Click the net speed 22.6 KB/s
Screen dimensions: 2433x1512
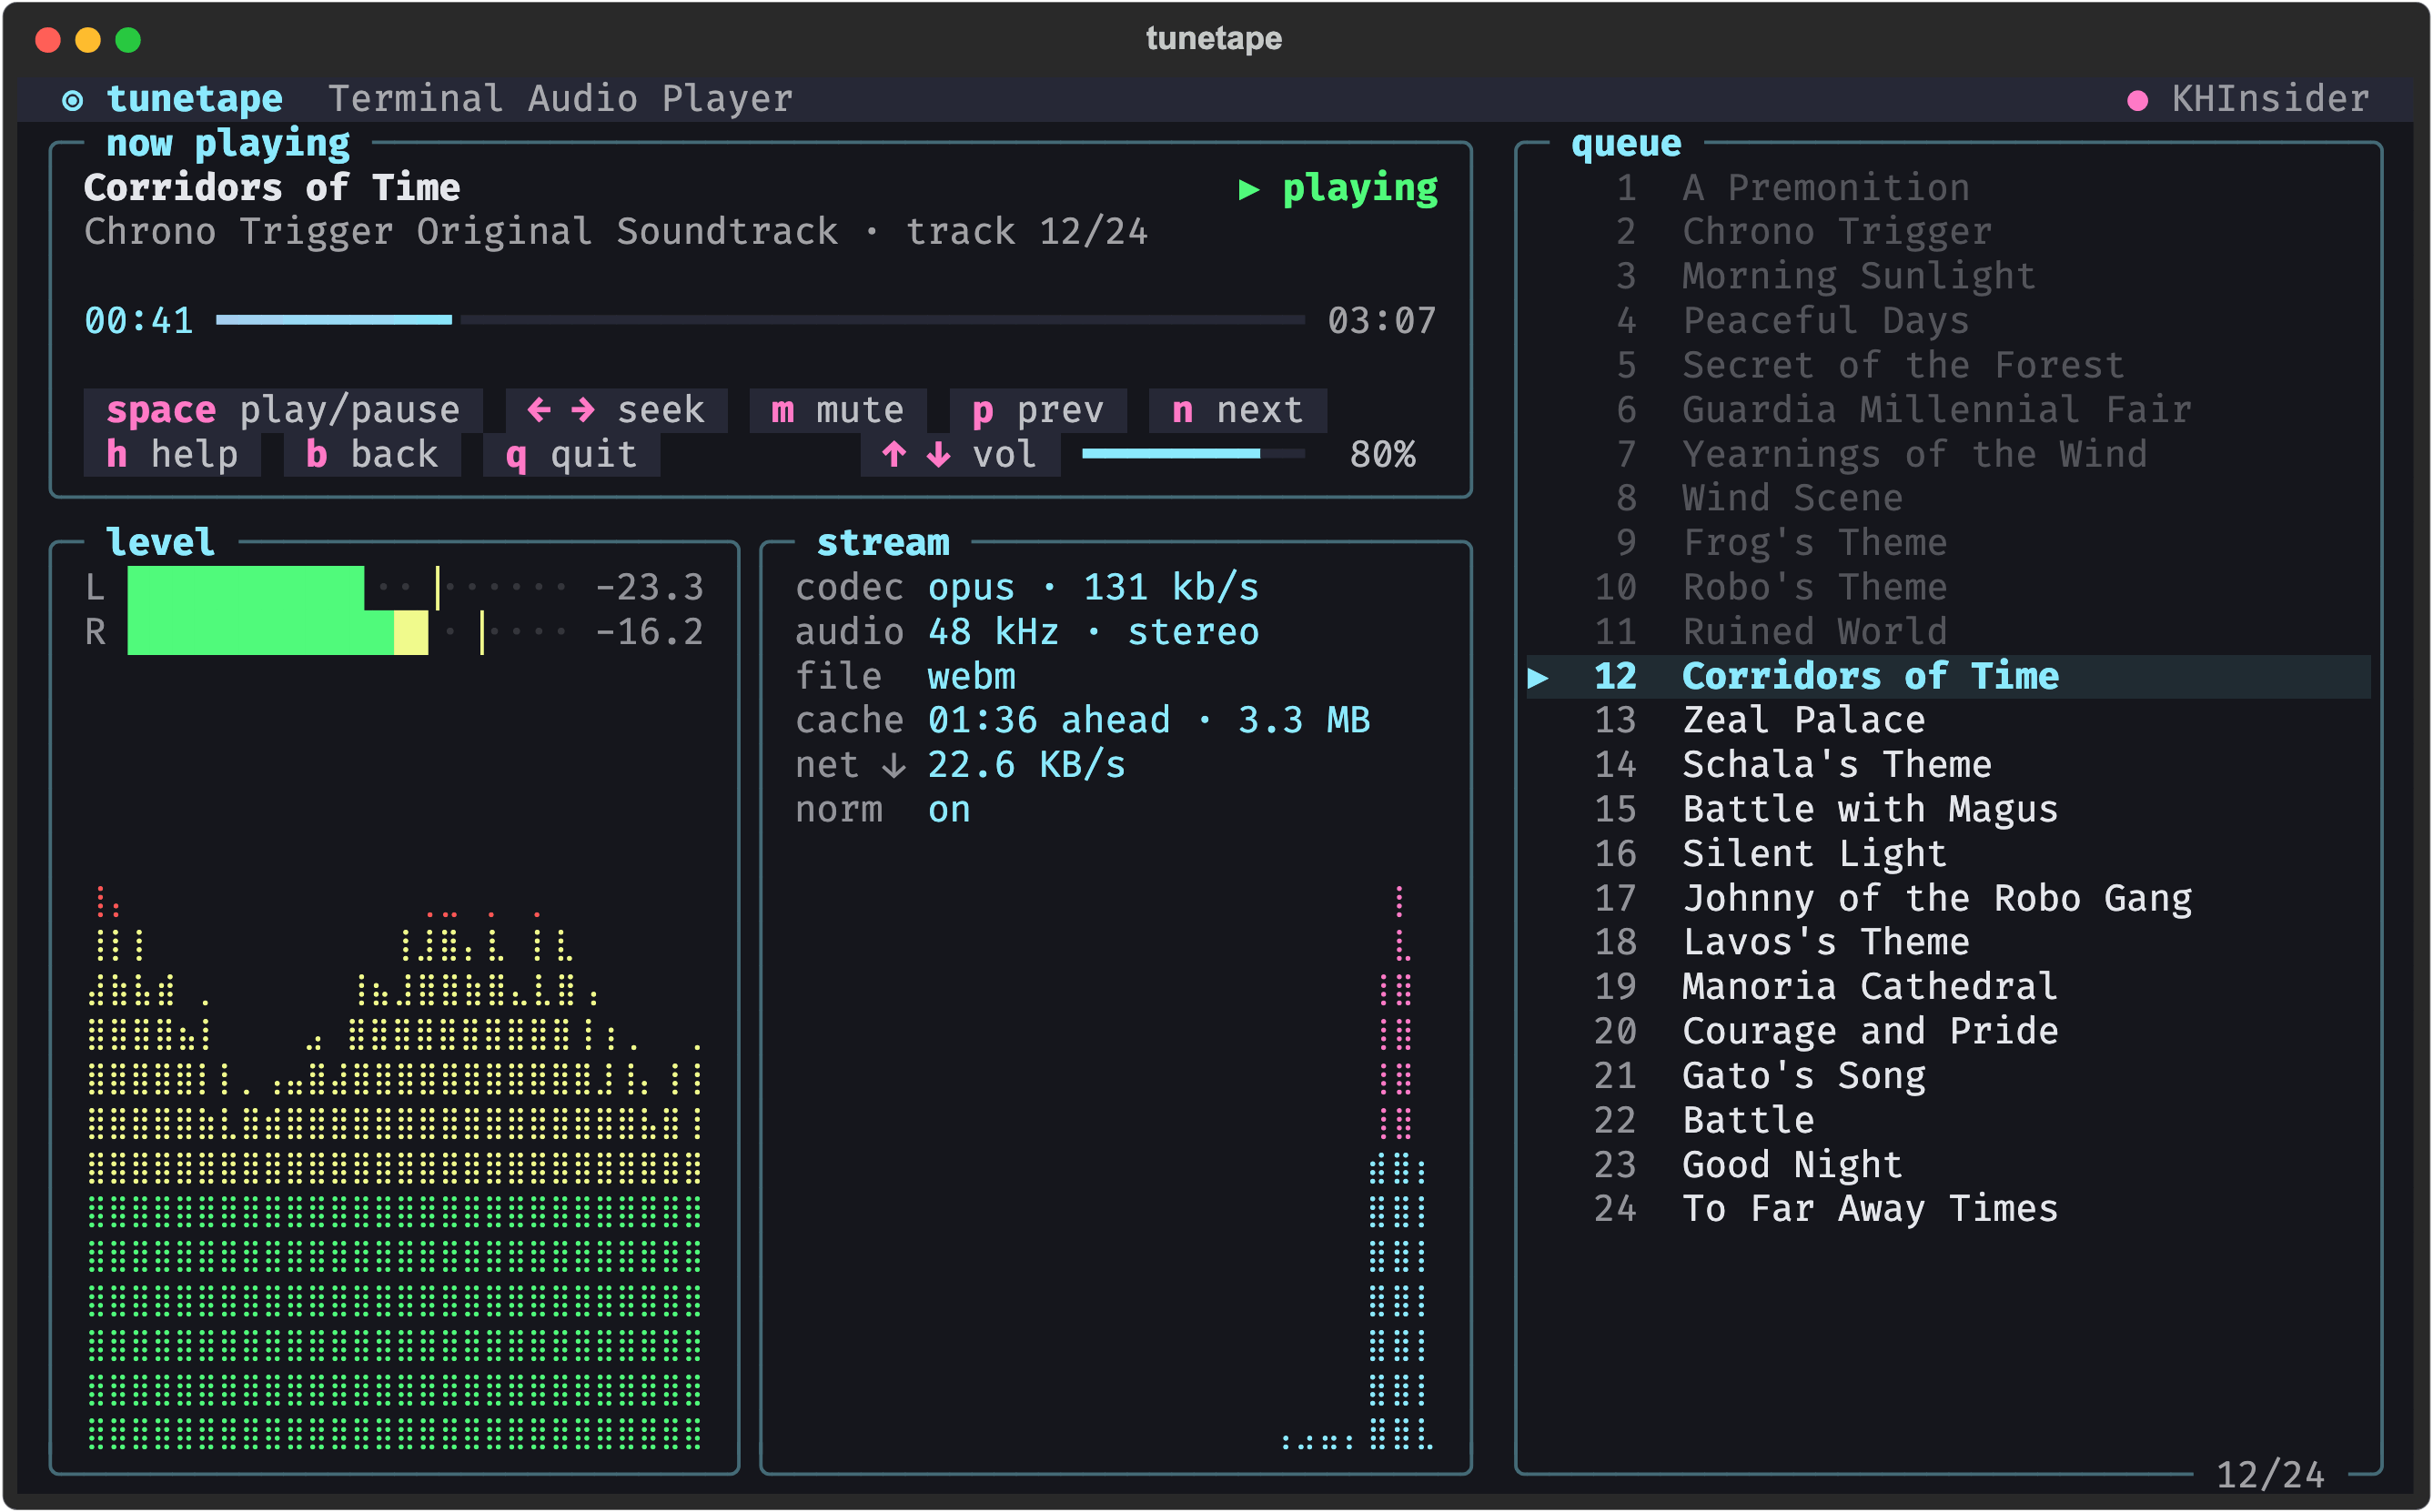(x=1026, y=765)
